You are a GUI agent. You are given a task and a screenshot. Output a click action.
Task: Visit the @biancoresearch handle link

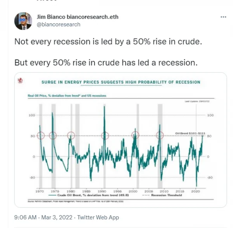click(x=58, y=24)
